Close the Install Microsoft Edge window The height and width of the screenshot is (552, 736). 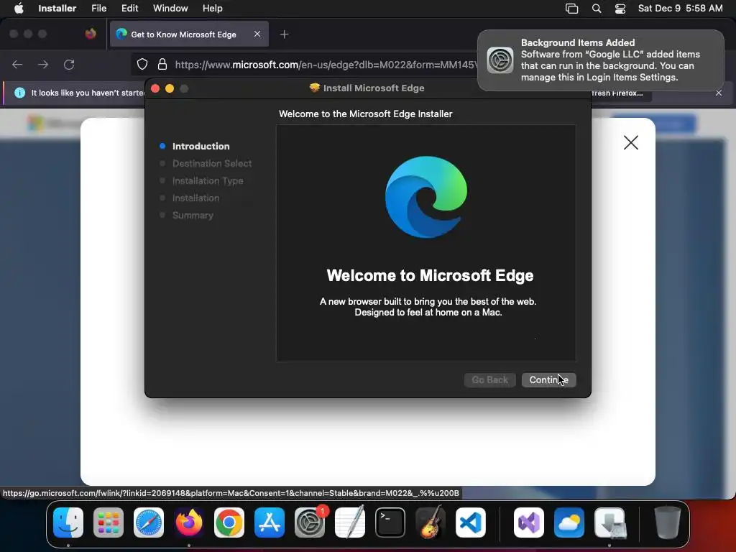pyautogui.click(x=155, y=88)
